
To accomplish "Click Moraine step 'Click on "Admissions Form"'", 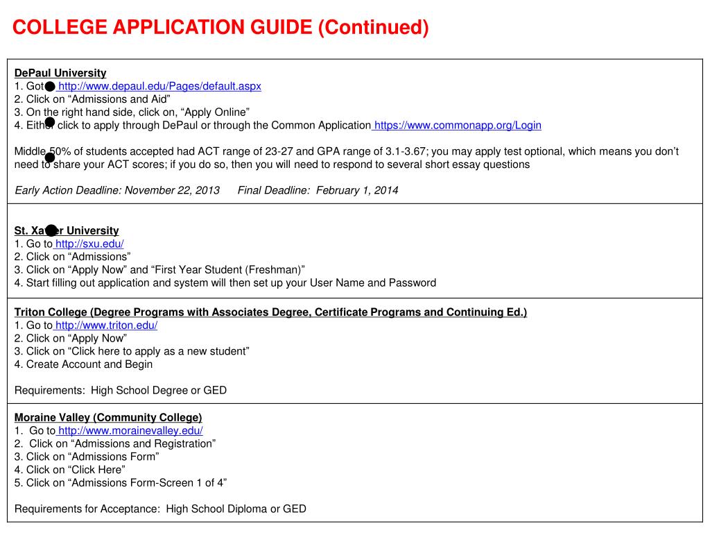I will (87, 457).
